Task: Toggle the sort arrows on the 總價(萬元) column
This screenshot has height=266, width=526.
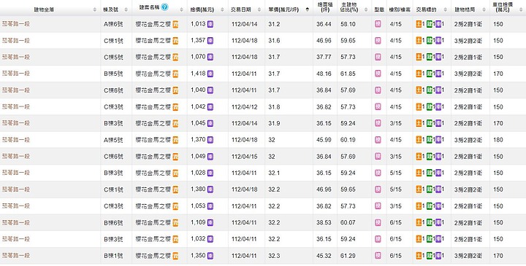Action: (222, 10)
